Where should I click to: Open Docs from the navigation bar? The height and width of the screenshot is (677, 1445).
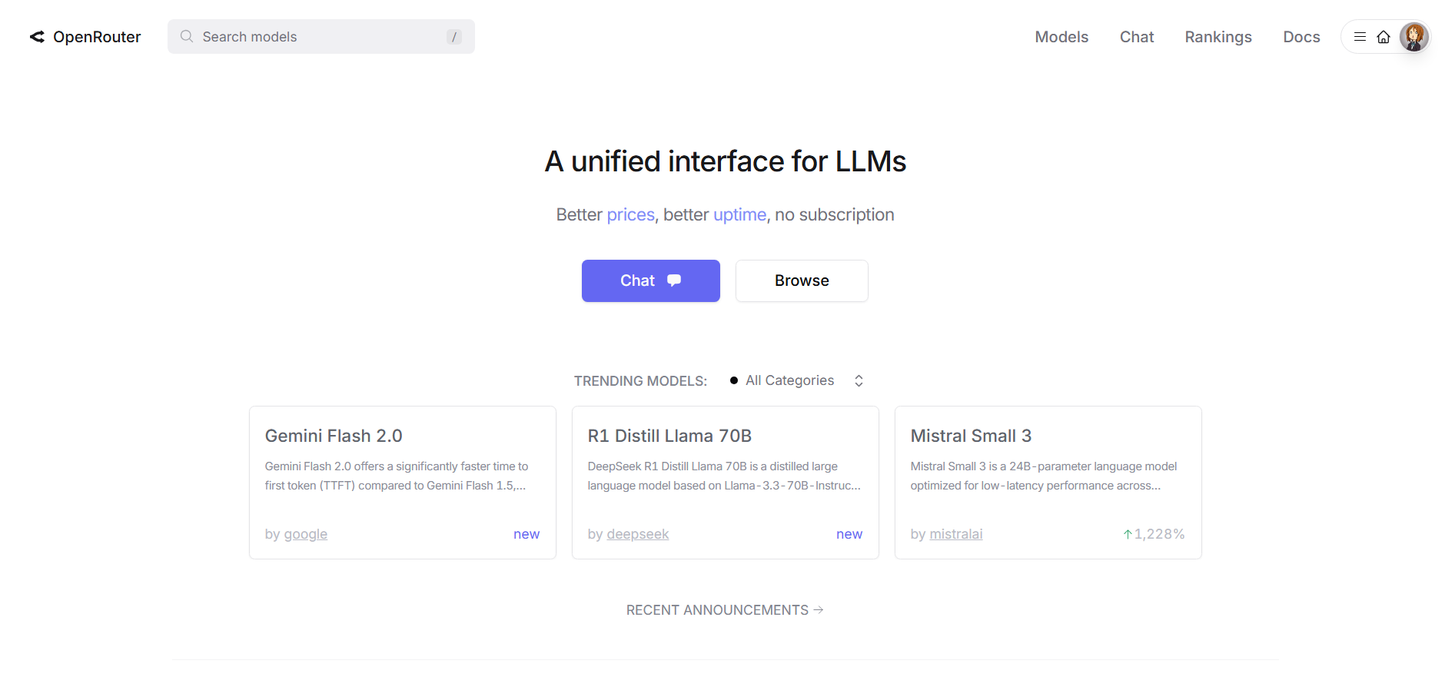(x=1301, y=37)
